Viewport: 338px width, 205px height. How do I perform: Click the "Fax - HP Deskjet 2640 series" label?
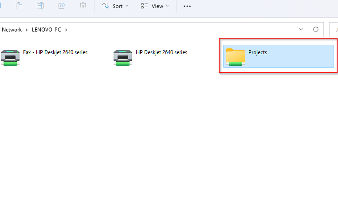coord(55,52)
